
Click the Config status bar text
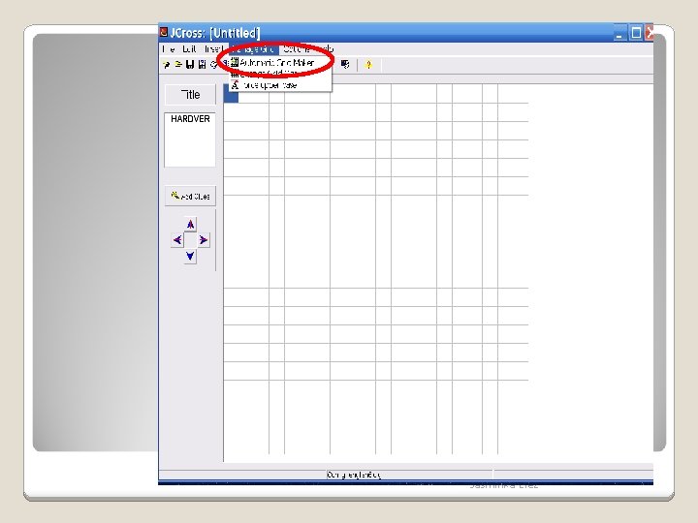pos(354,475)
